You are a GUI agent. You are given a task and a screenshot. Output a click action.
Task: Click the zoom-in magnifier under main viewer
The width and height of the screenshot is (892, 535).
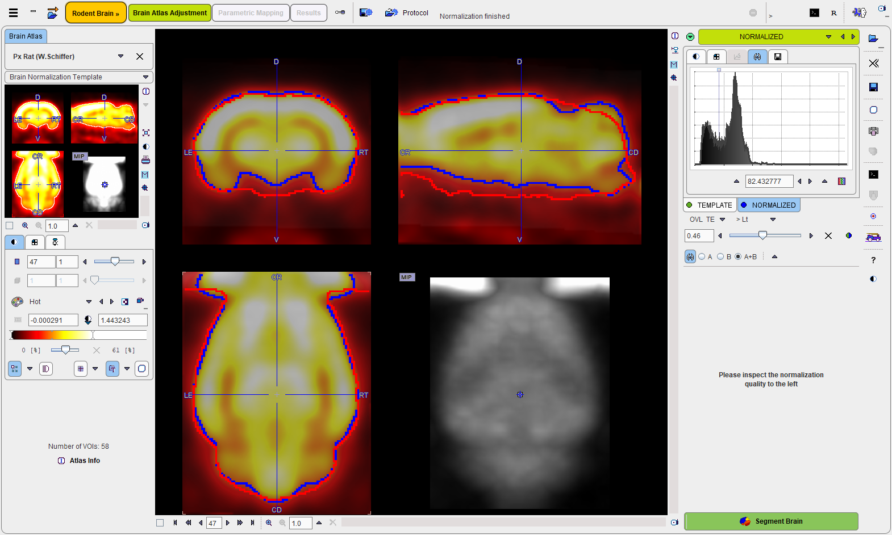click(269, 523)
